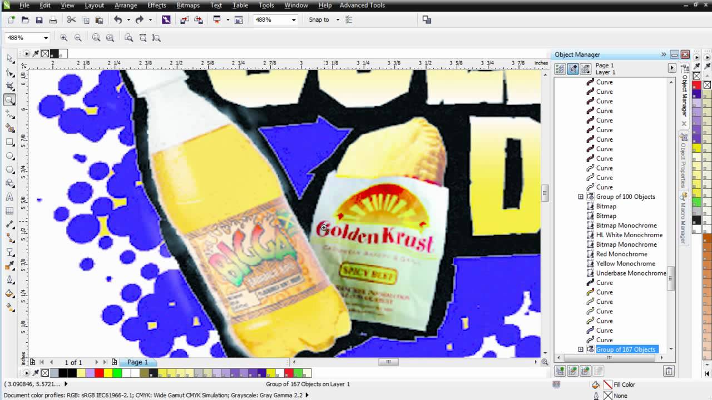Click the Delete trash icon in Object Manager
Screen dimensions: 712x400
pos(669,371)
